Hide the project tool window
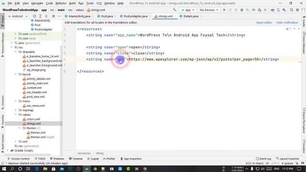Screen dimensions: 306x172 click(x=59, y=16)
